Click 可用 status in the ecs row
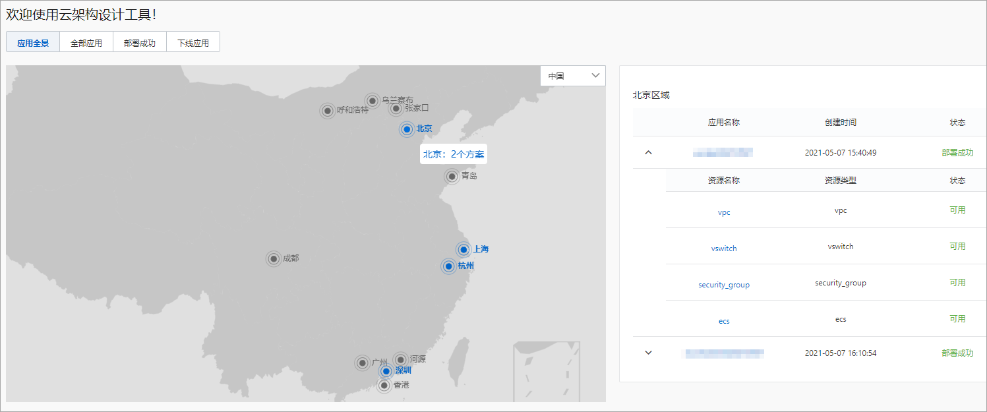This screenshot has width=987, height=412. tap(957, 319)
